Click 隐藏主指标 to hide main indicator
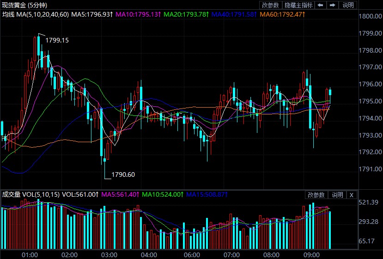383x259 pixels. [298, 5]
